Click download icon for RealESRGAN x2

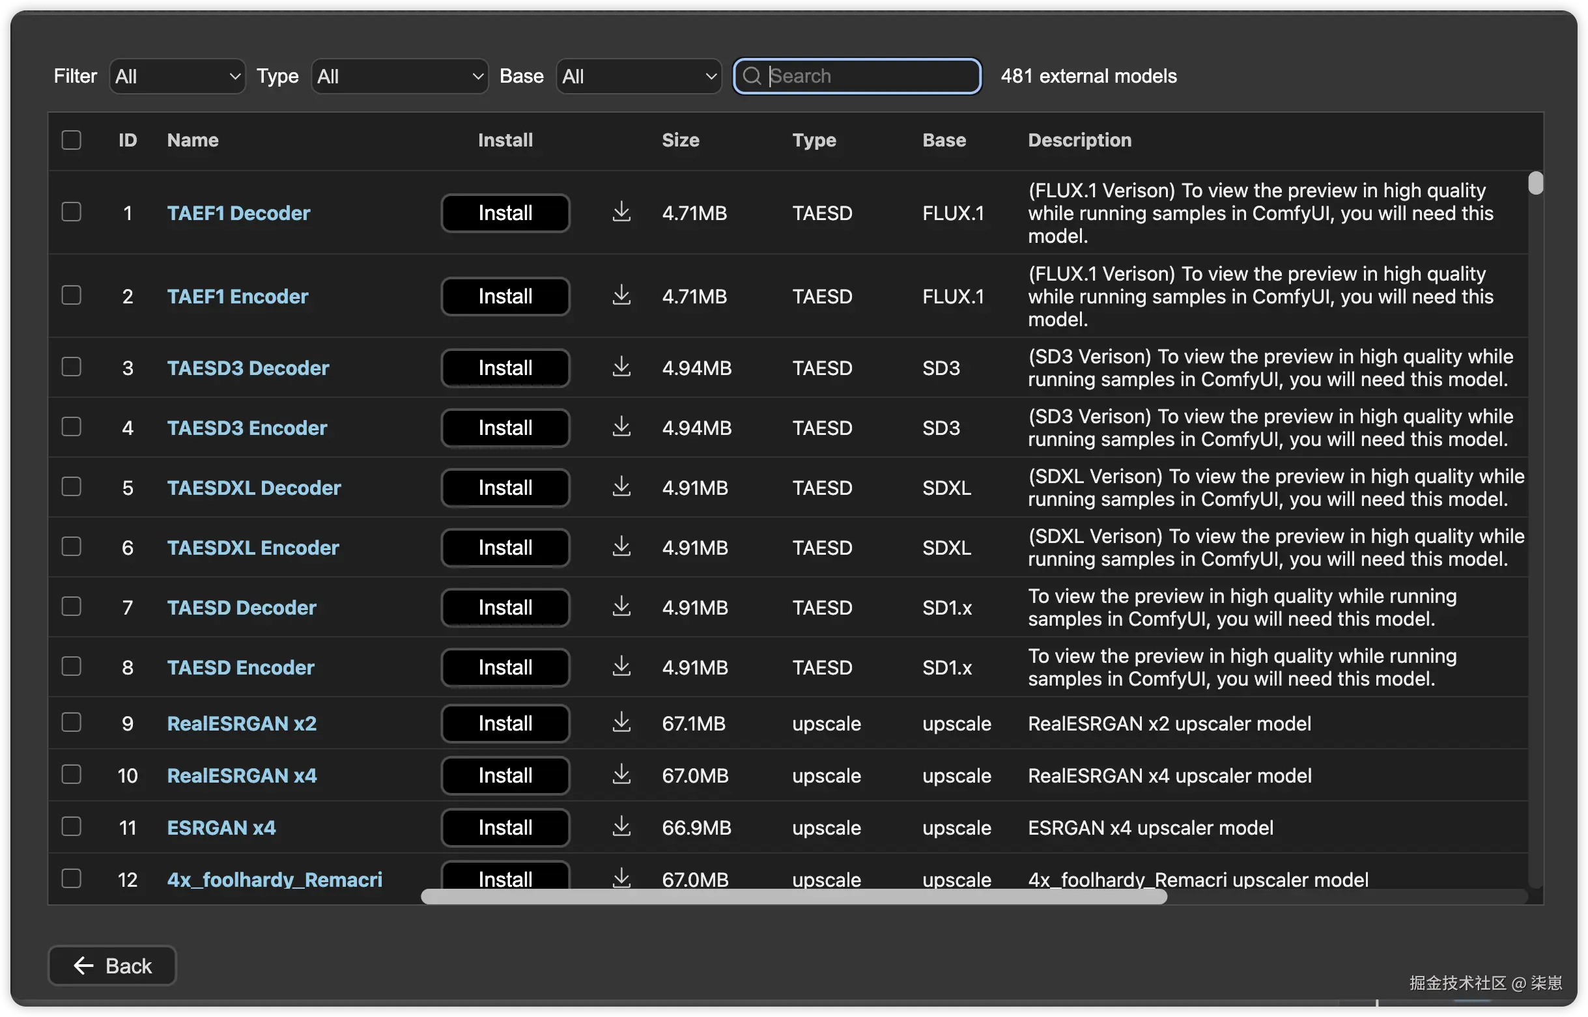click(621, 723)
